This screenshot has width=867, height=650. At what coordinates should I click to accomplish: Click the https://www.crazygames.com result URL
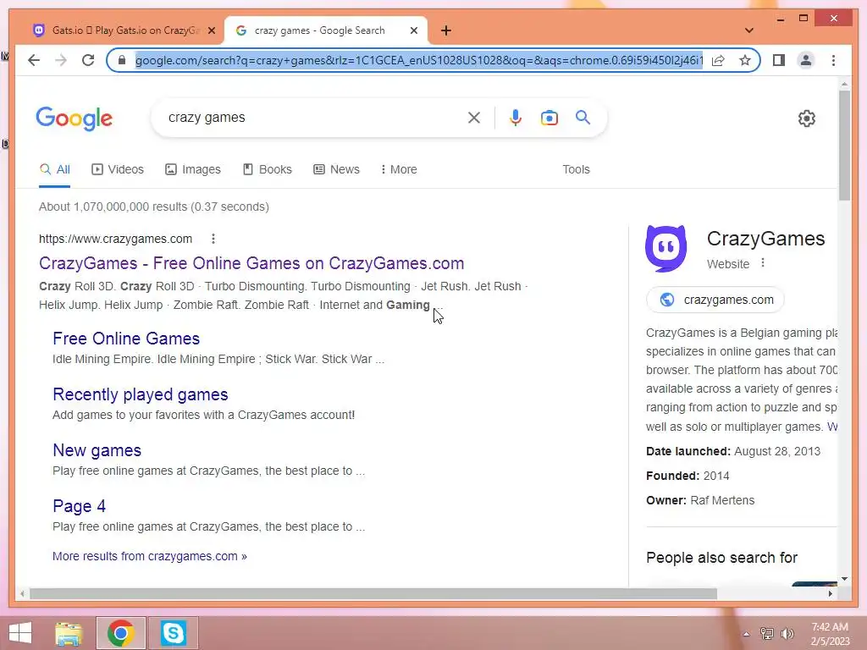(115, 239)
